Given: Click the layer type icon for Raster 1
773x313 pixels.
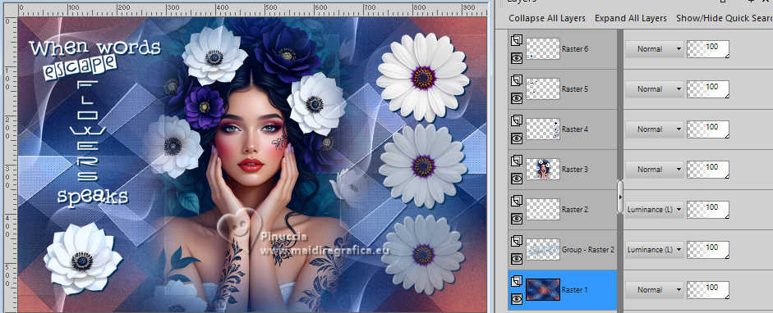Looking at the screenshot, I should point(516,281).
